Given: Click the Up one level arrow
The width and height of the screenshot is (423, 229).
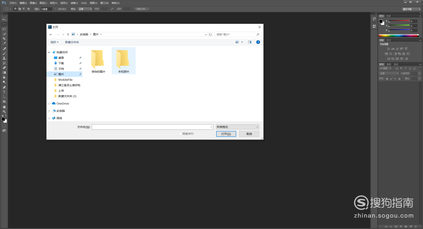Looking at the screenshot, I should point(68,34).
